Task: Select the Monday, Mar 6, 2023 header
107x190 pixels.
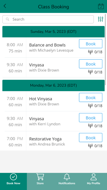Action: pos(53,85)
